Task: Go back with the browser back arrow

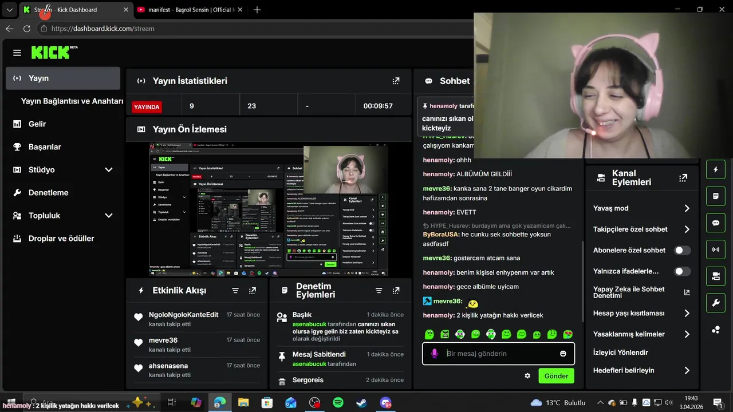Action: click(x=9, y=29)
